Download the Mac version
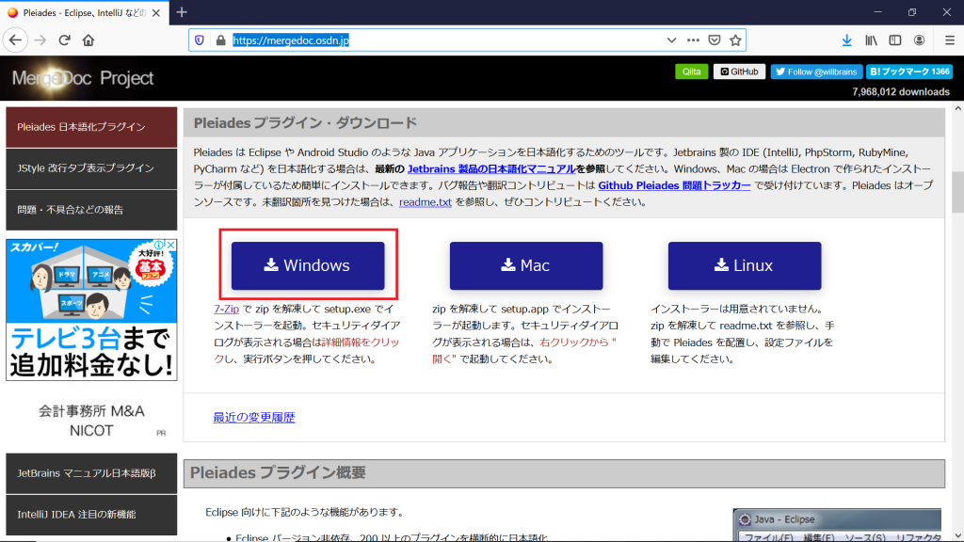964x542 pixels. point(526,265)
